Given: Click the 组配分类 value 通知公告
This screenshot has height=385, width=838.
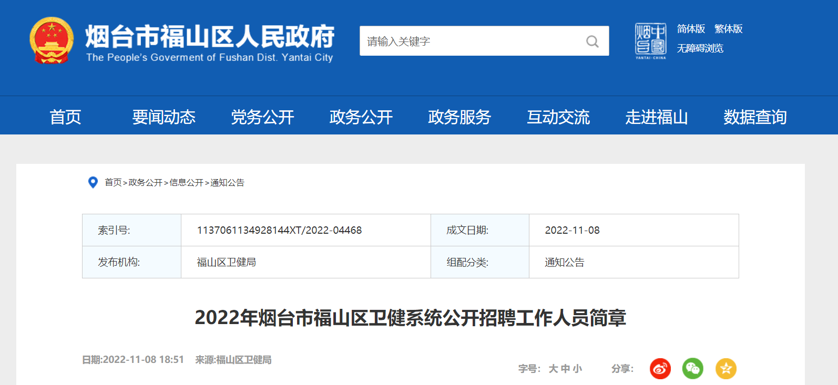Looking at the screenshot, I should pyautogui.click(x=565, y=262).
